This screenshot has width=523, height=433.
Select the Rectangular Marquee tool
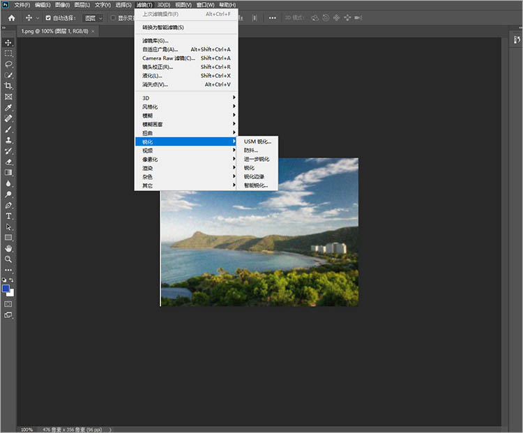8,54
